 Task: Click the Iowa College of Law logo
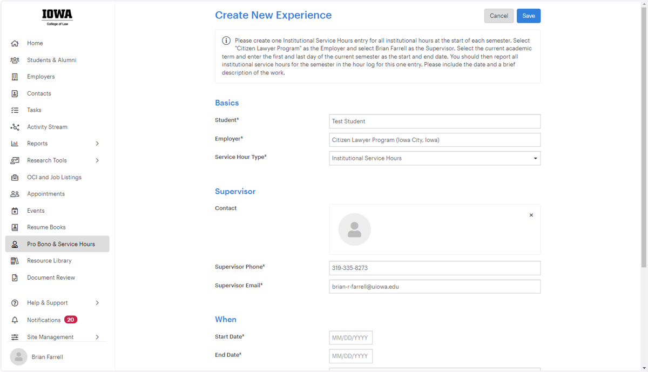(57, 17)
